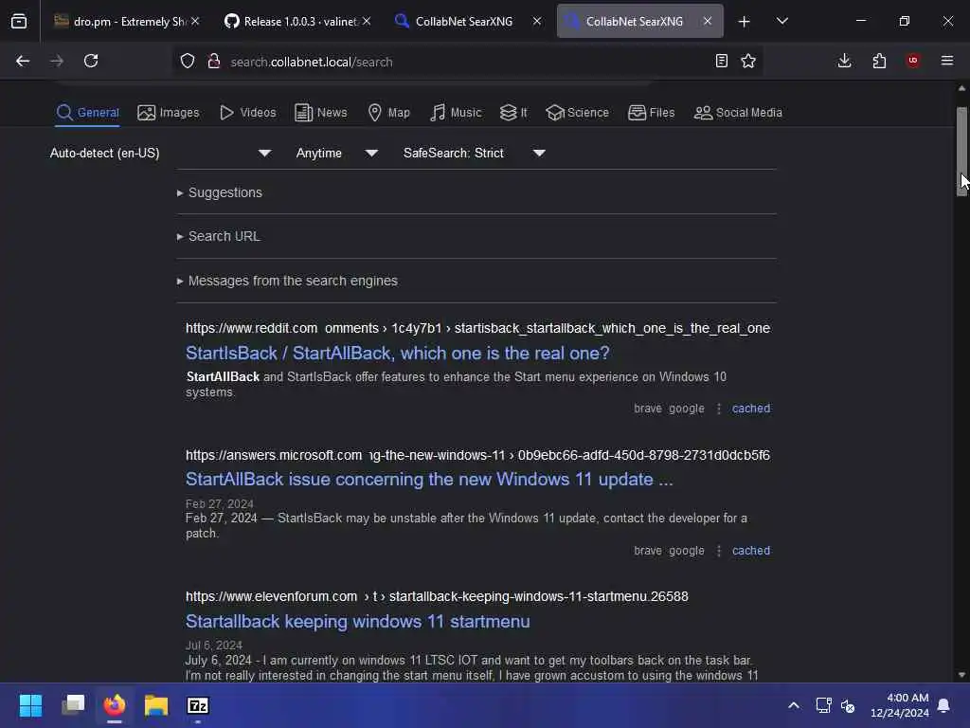Select the Files search category
This screenshot has width=970, height=728.
pyautogui.click(x=651, y=113)
